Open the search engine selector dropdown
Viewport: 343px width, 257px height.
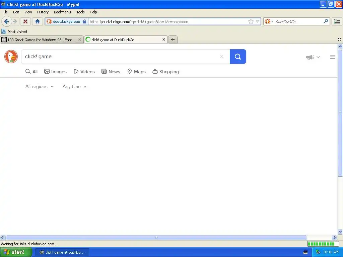pyautogui.click(x=269, y=21)
